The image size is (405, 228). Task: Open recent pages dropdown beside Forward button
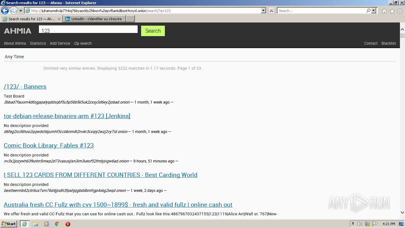21,11
